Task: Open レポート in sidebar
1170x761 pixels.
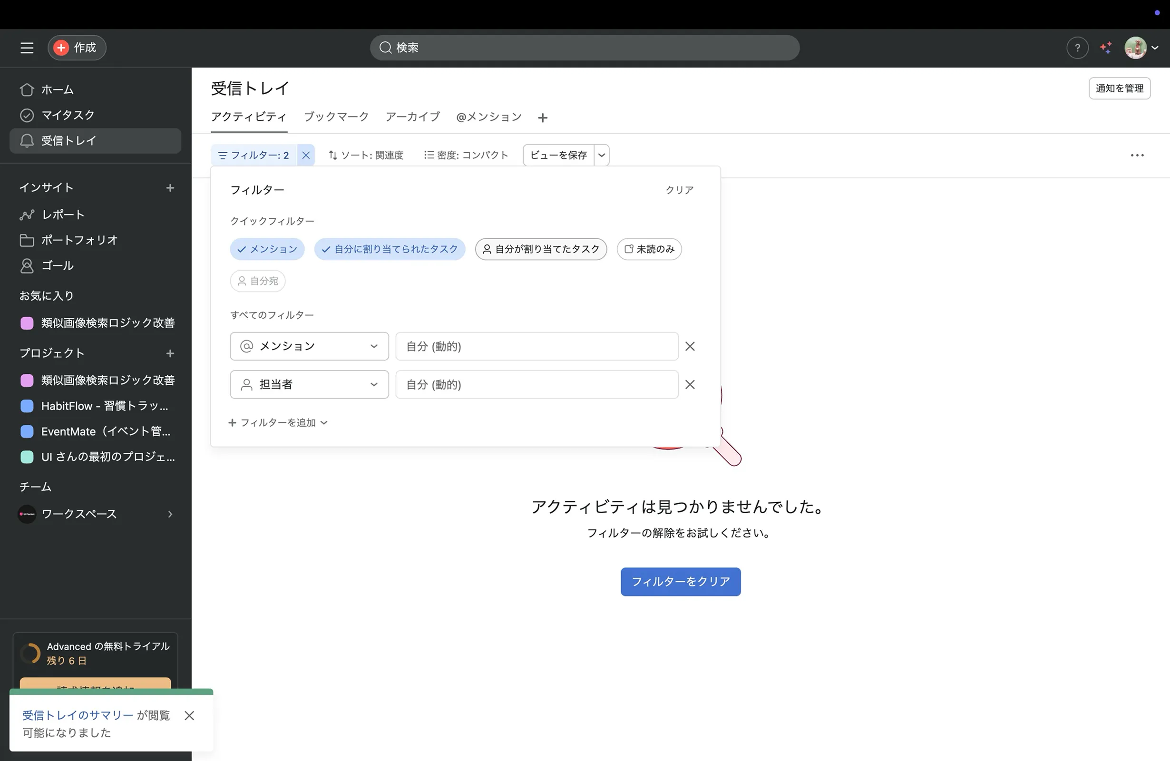Action: pos(96,215)
